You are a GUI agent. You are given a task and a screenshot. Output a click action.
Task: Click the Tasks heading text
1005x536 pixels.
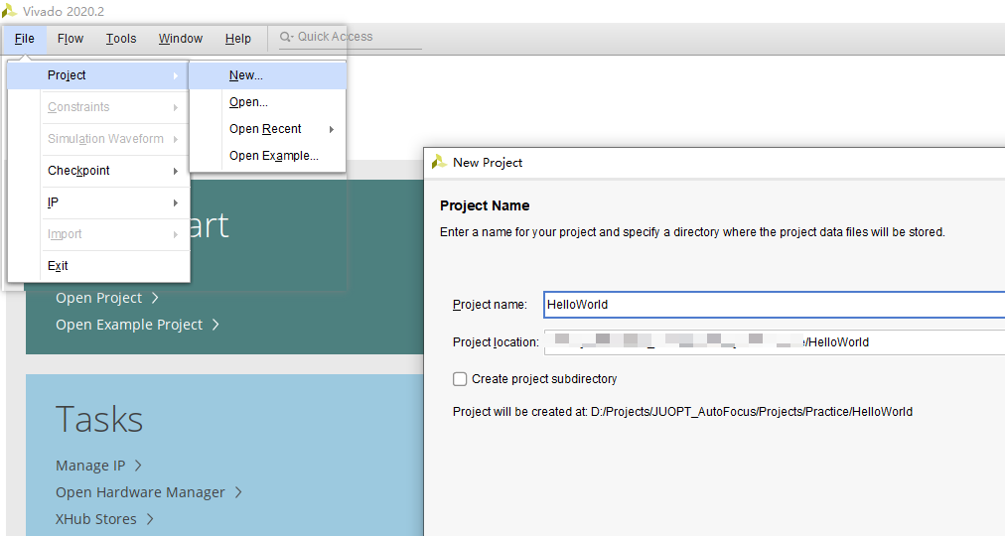point(99,420)
